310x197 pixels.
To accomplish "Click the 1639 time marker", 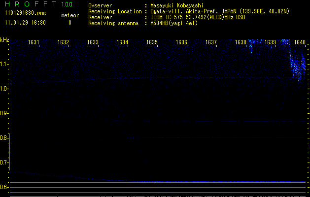I will [270, 42].
